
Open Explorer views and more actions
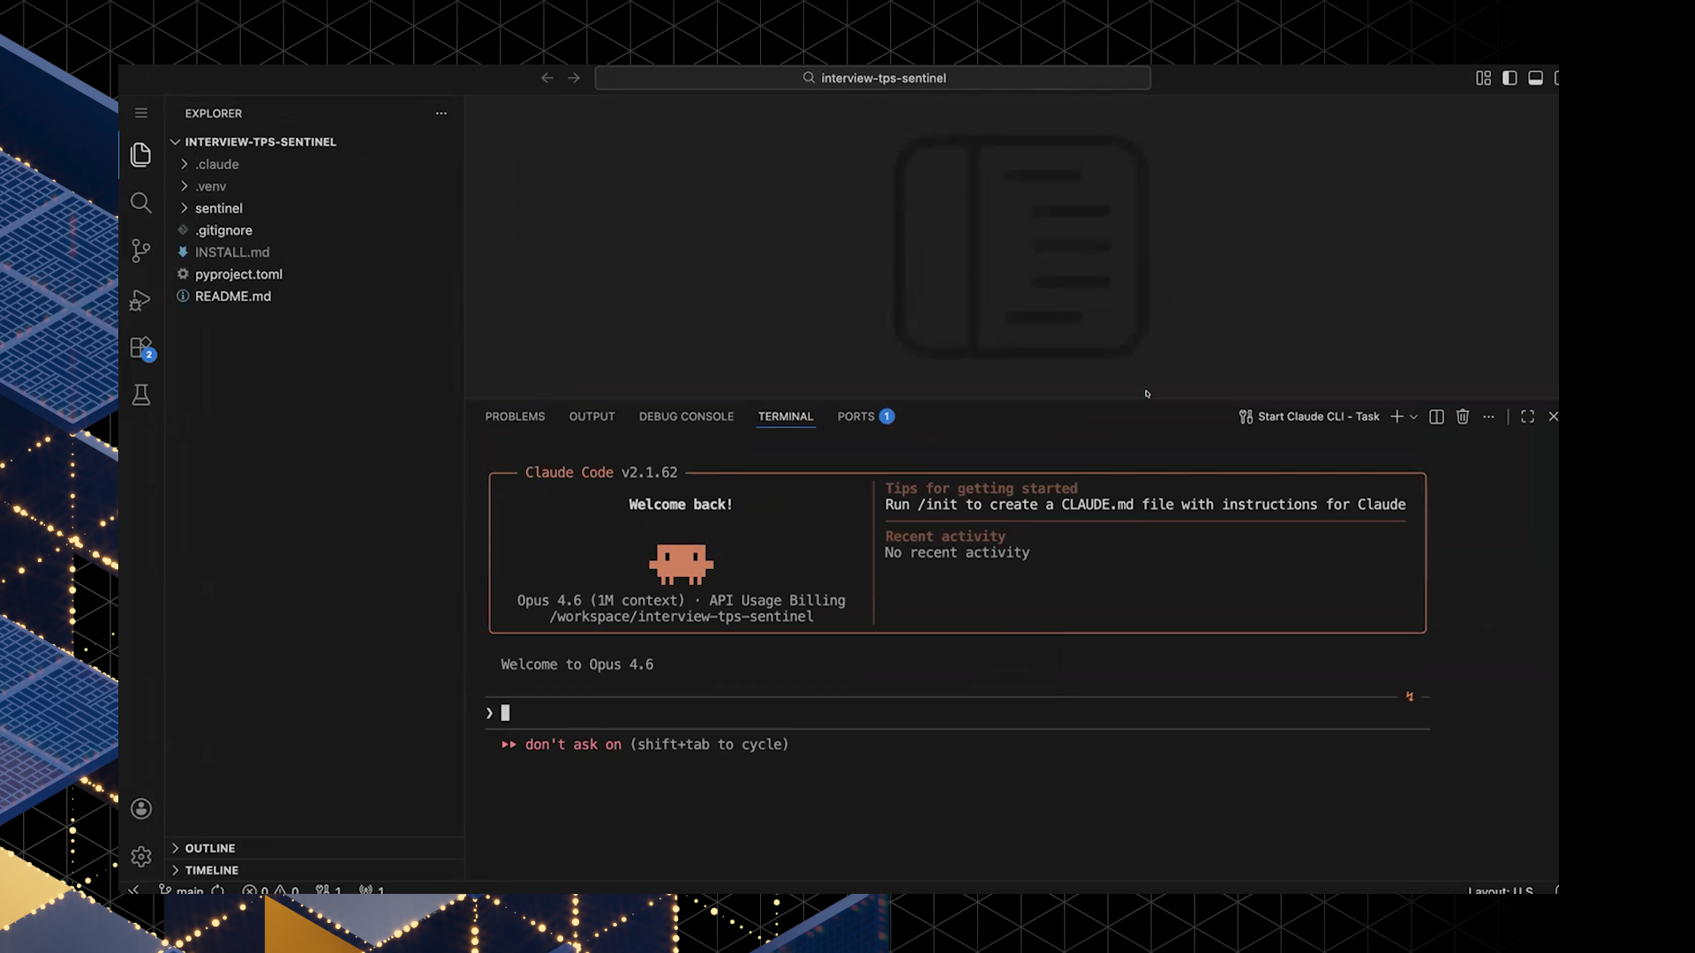pos(441,113)
